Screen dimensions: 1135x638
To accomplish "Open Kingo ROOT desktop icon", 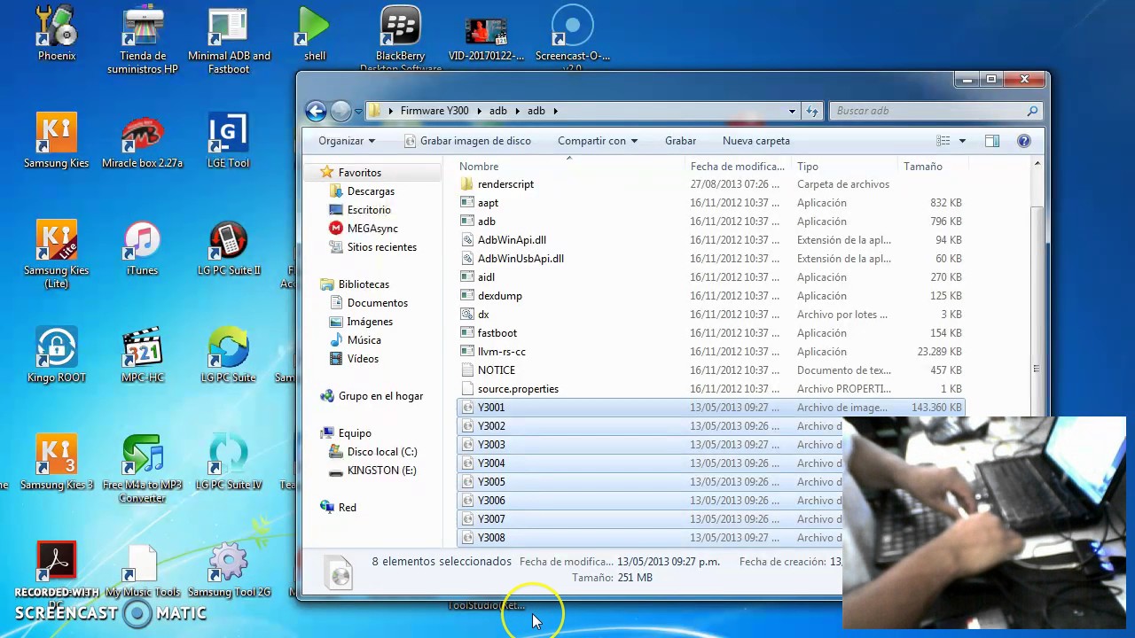I will click(57, 355).
